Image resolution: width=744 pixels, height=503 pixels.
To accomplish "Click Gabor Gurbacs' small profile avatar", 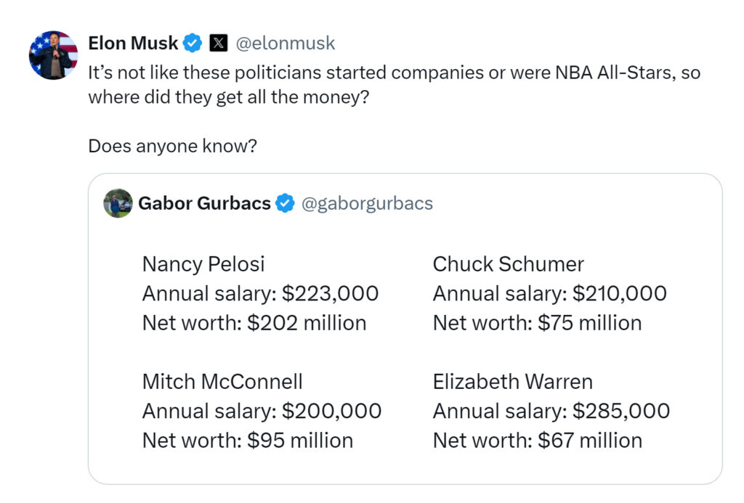I will tap(118, 204).
